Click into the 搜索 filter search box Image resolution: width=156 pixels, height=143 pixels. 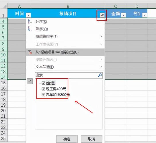coord(69,75)
